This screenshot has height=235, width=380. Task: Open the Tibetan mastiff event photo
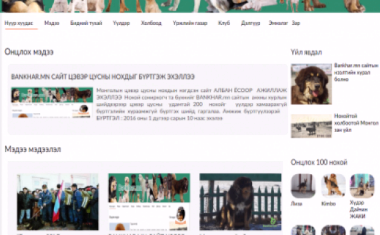point(311,84)
